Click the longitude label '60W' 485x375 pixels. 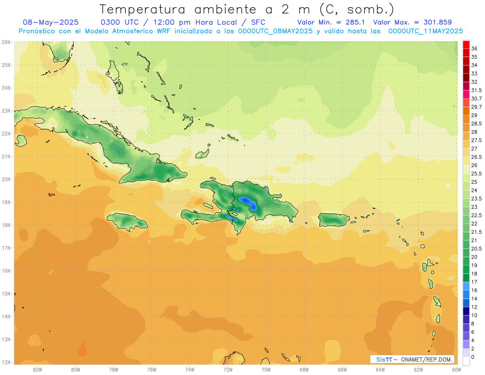pyautogui.click(x=456, y=370)
